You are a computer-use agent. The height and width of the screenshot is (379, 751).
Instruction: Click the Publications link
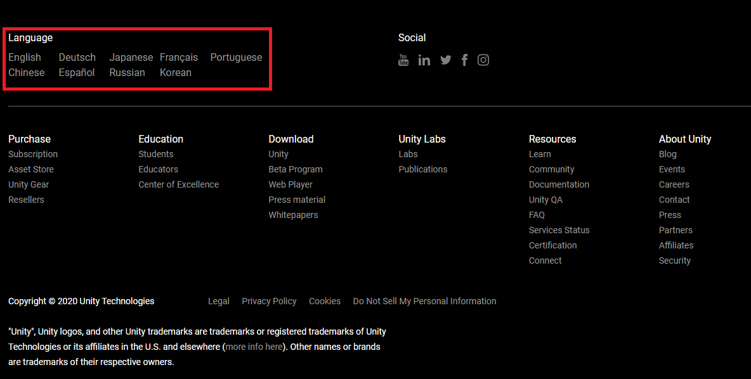(423, 169)
